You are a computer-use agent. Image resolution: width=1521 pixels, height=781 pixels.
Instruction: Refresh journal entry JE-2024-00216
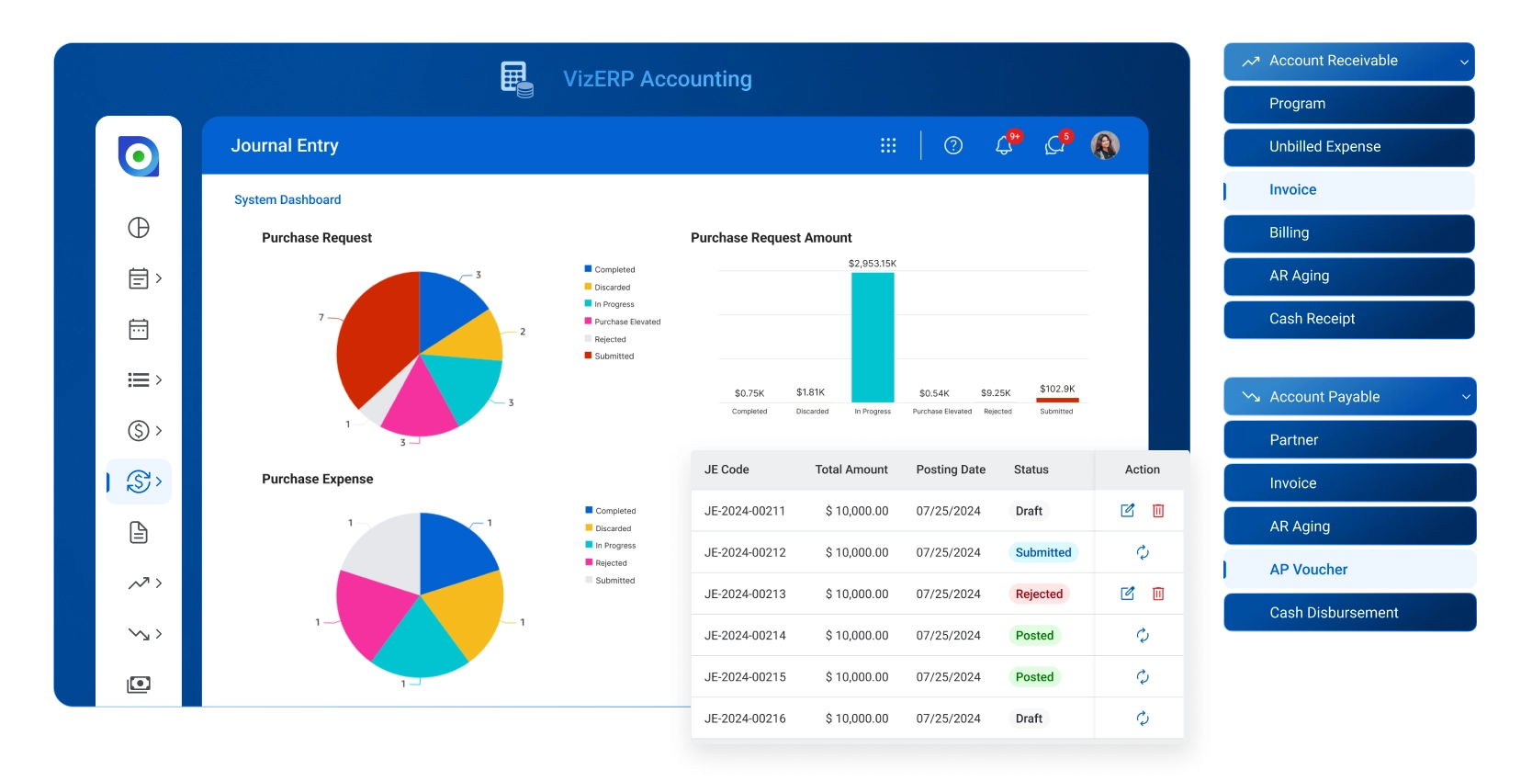(x=1143, y=719)
